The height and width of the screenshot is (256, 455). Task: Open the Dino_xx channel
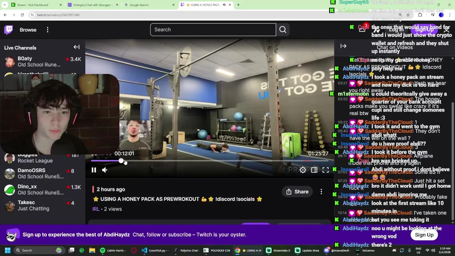tap(43, 190)
